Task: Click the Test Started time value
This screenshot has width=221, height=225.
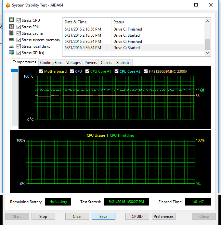Action: click(x=126, y=202)
